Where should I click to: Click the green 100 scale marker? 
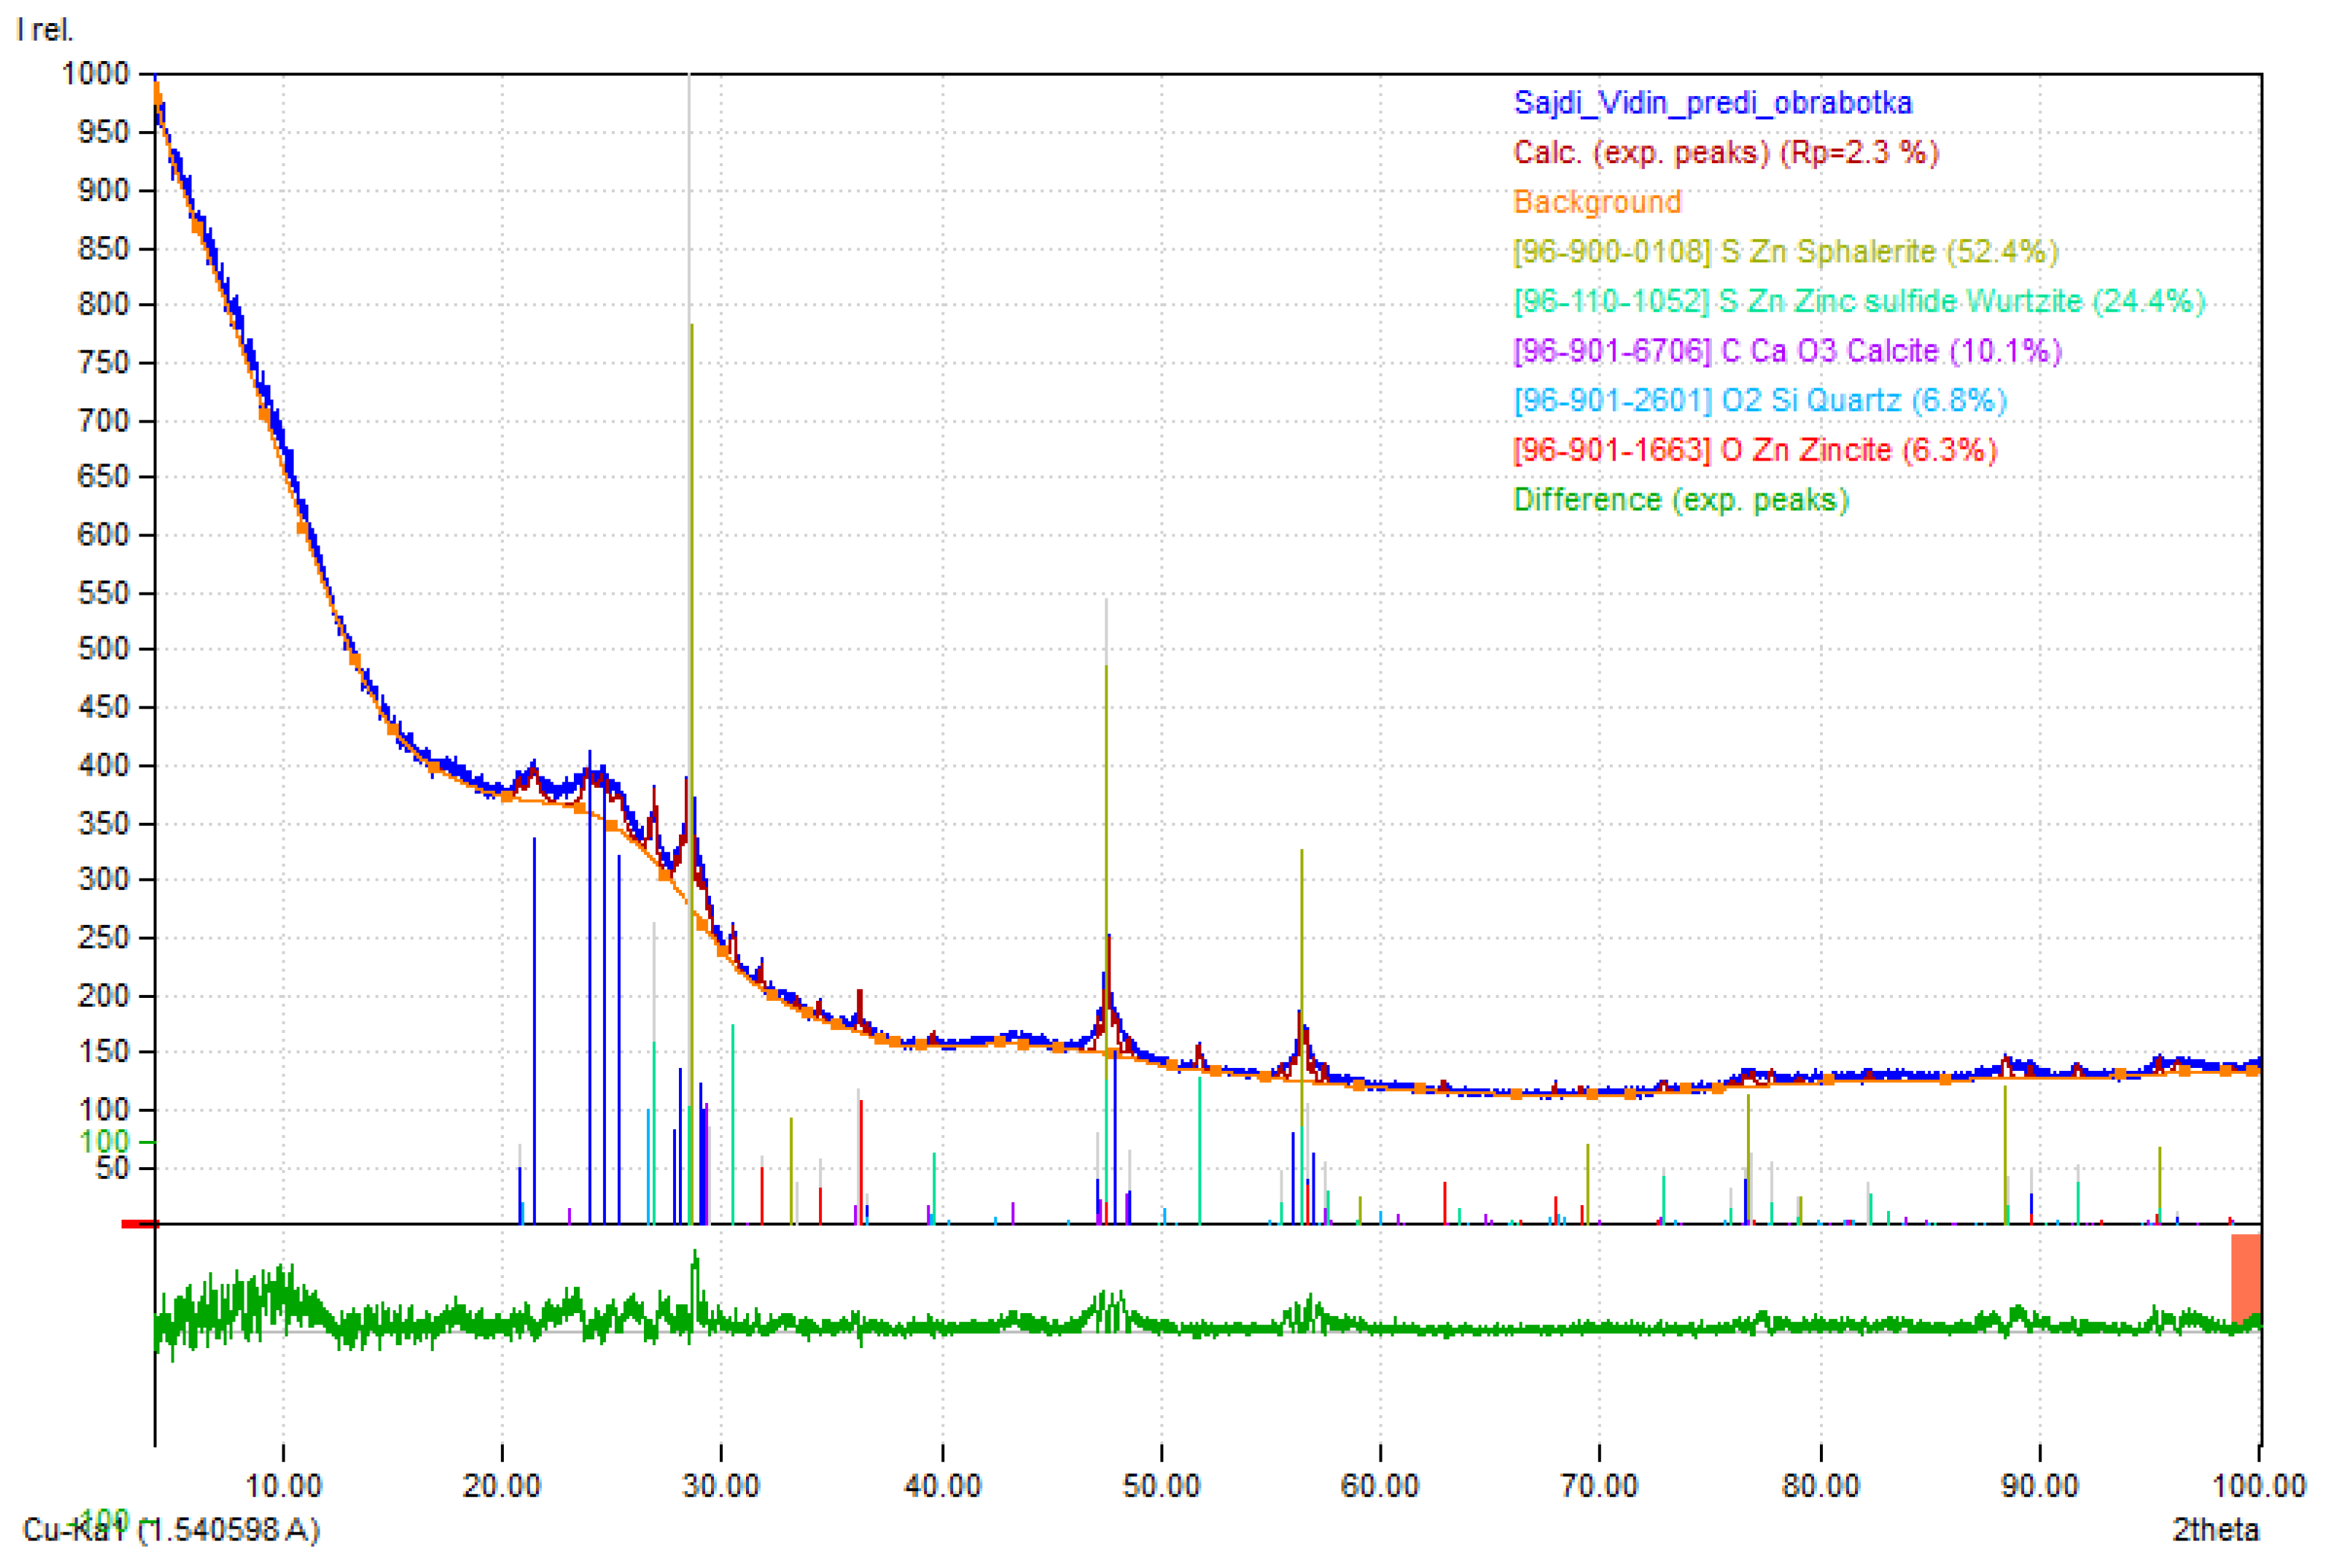pyautogui.click(x=104, y=1140)
